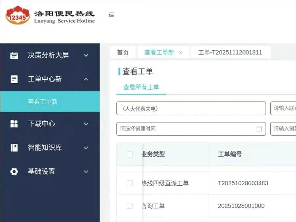Open the 工单-T20251112001811 tab

[x=230, y=52]
